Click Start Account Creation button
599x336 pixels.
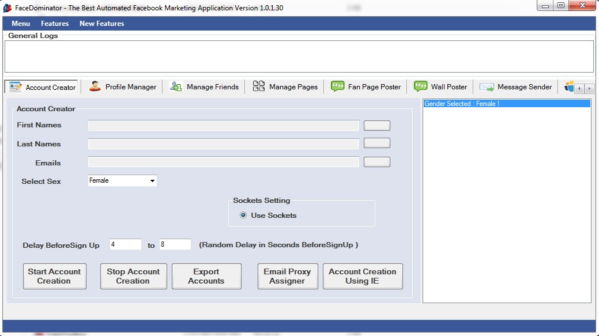coord(55,276)
